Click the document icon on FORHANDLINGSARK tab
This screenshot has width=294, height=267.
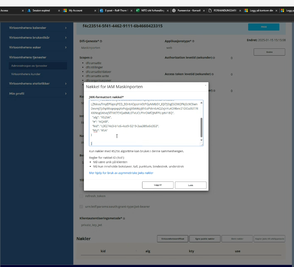pos(210,10)
